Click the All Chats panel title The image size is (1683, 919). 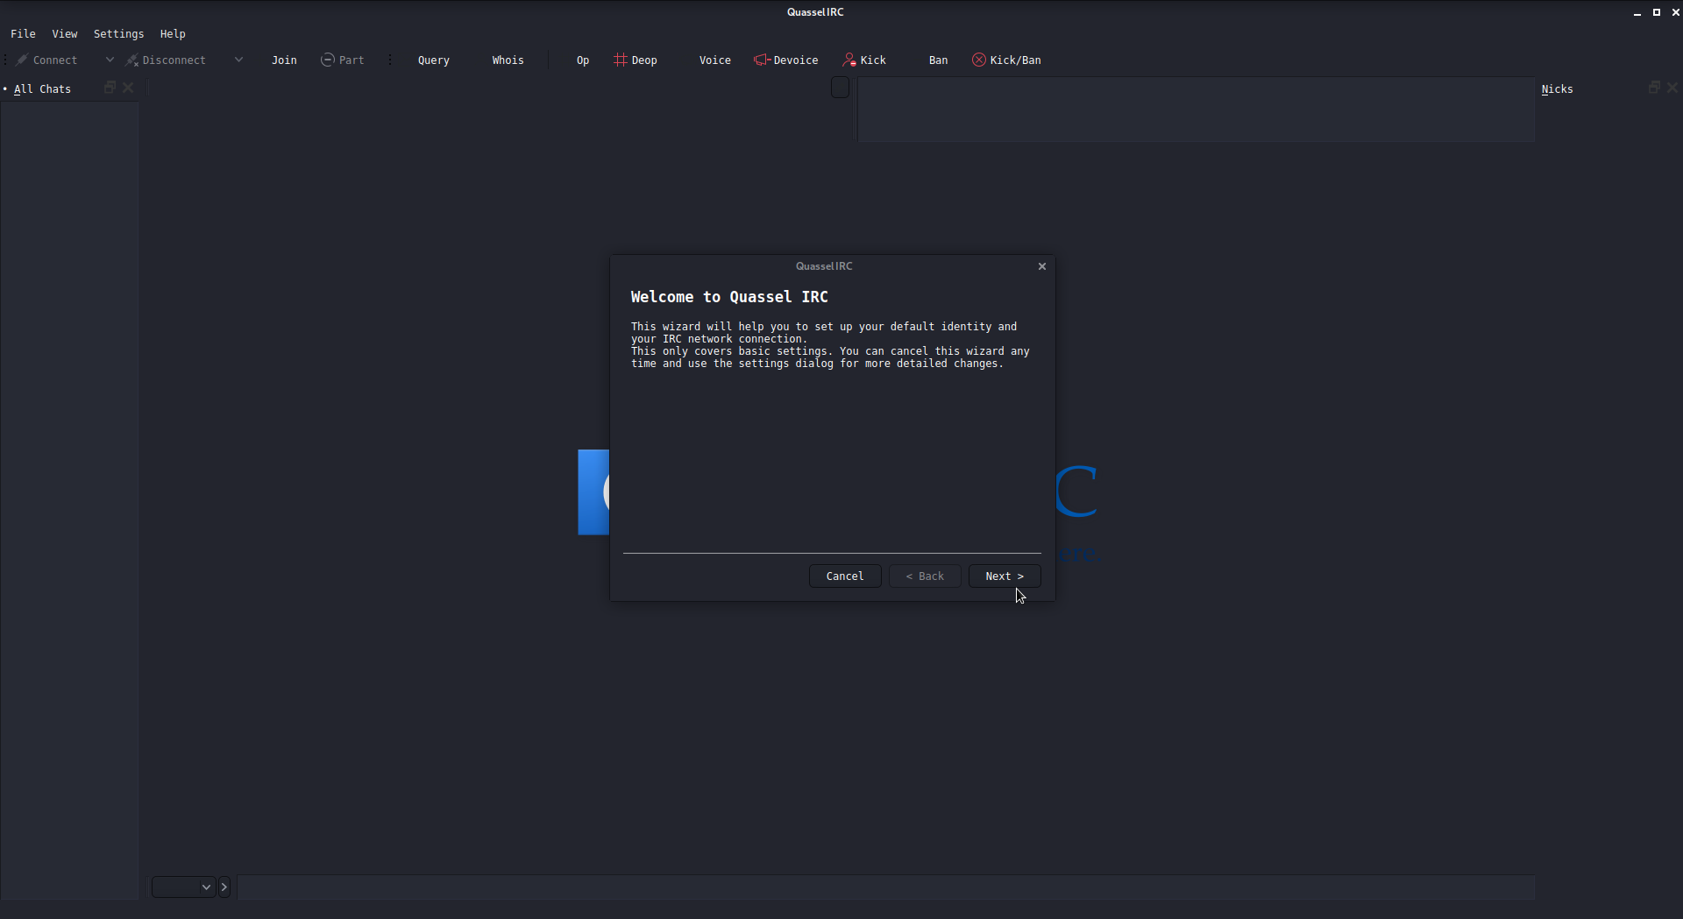coord(42,89)
